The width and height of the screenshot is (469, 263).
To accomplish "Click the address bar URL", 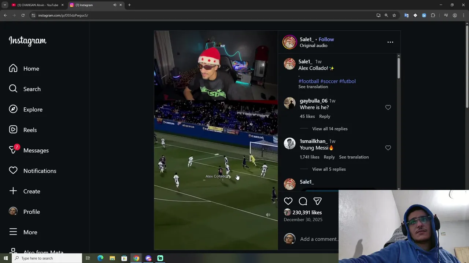I will [x=63, y=15].
